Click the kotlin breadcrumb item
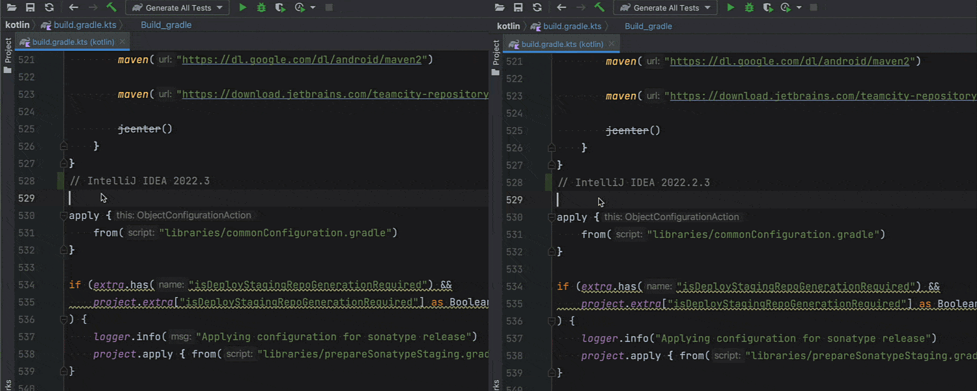Image resolution: width=977 pixels, height=391 pixels. 16,25
